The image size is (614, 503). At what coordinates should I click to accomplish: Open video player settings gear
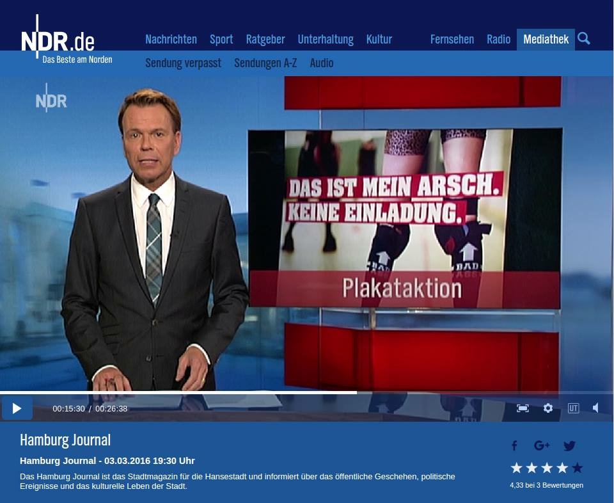click(x=548, y=408)
